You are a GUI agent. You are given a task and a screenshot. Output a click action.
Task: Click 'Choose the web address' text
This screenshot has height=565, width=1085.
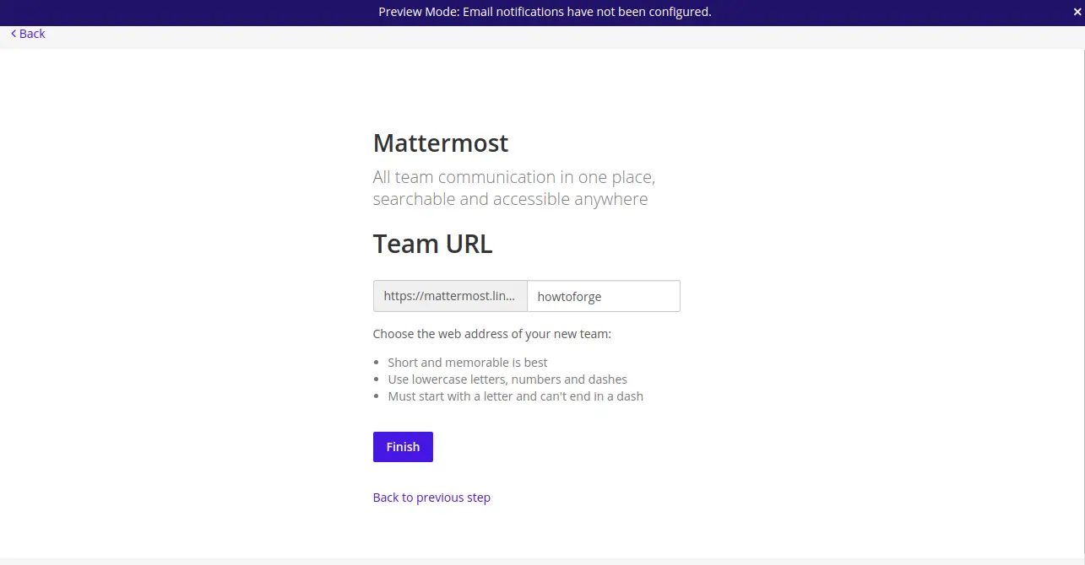(491, 334)
